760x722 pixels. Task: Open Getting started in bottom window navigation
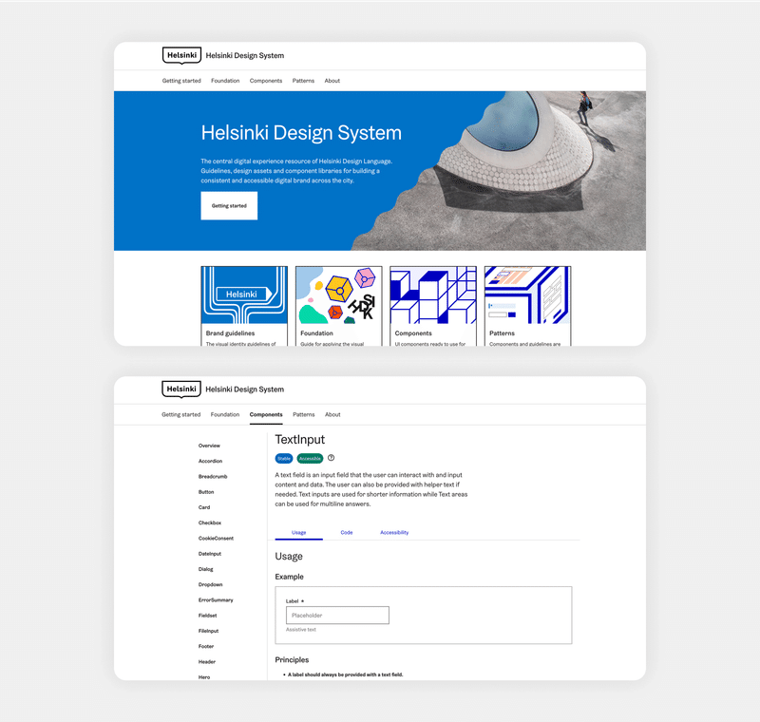click(x=180, y=415)
